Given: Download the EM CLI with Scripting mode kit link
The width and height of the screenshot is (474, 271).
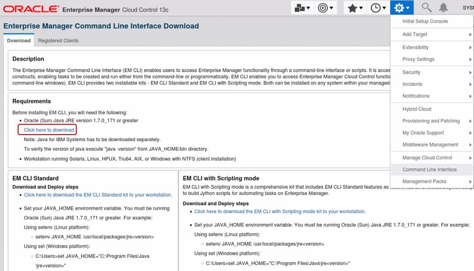Looking at the screenshot, I should tap(280, 211).
